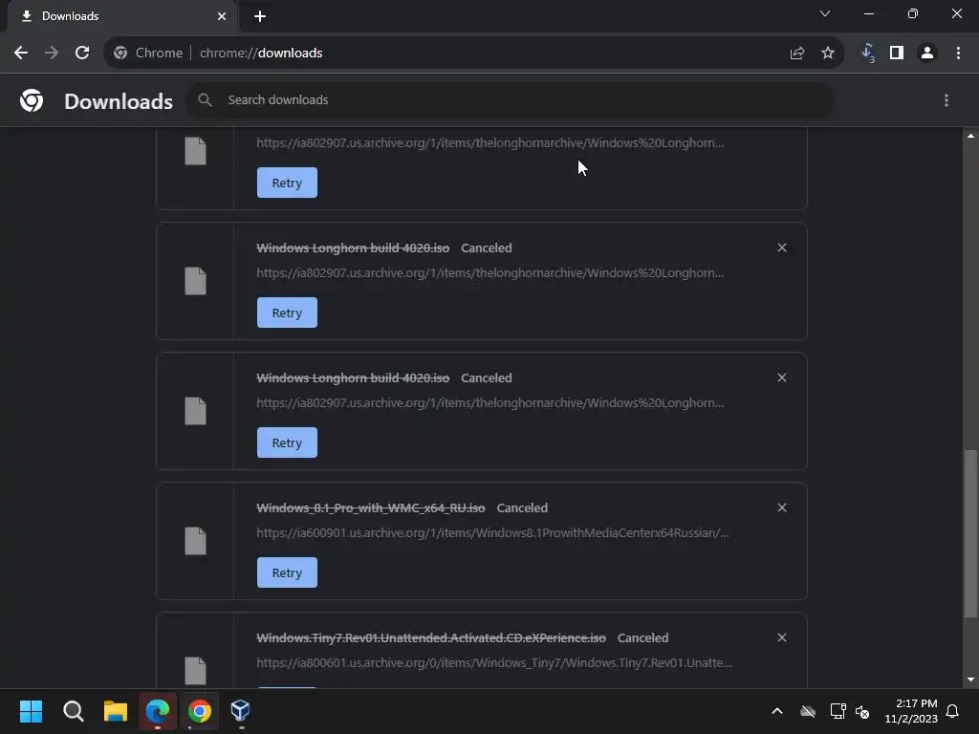
Task: Click the Chrome logo beside Downloads title
Action: point(32,100)
